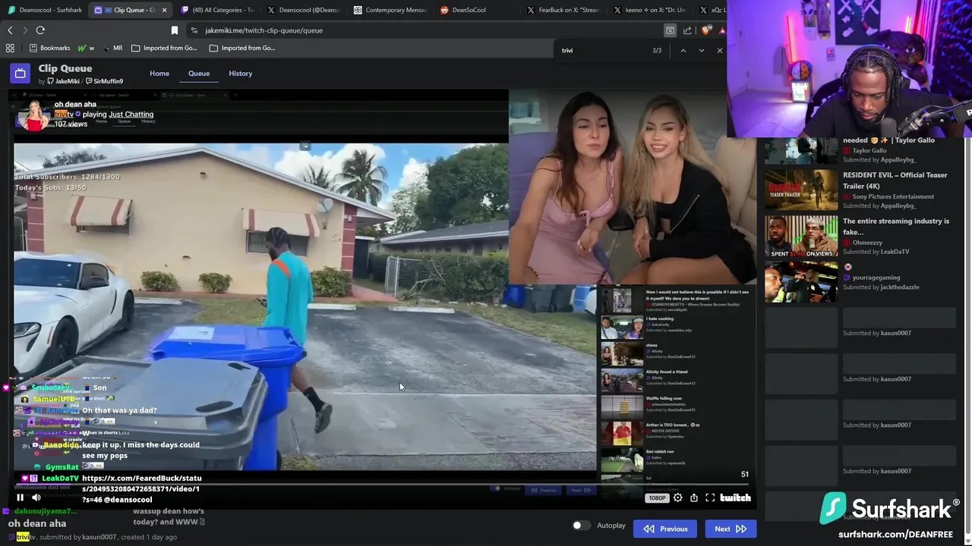Image resolution: width=972 pixels, height=546 pixels.
Task: Switch to Deansocool X profile browser tab
Action: pyautogui.click(x=303, y=10)
